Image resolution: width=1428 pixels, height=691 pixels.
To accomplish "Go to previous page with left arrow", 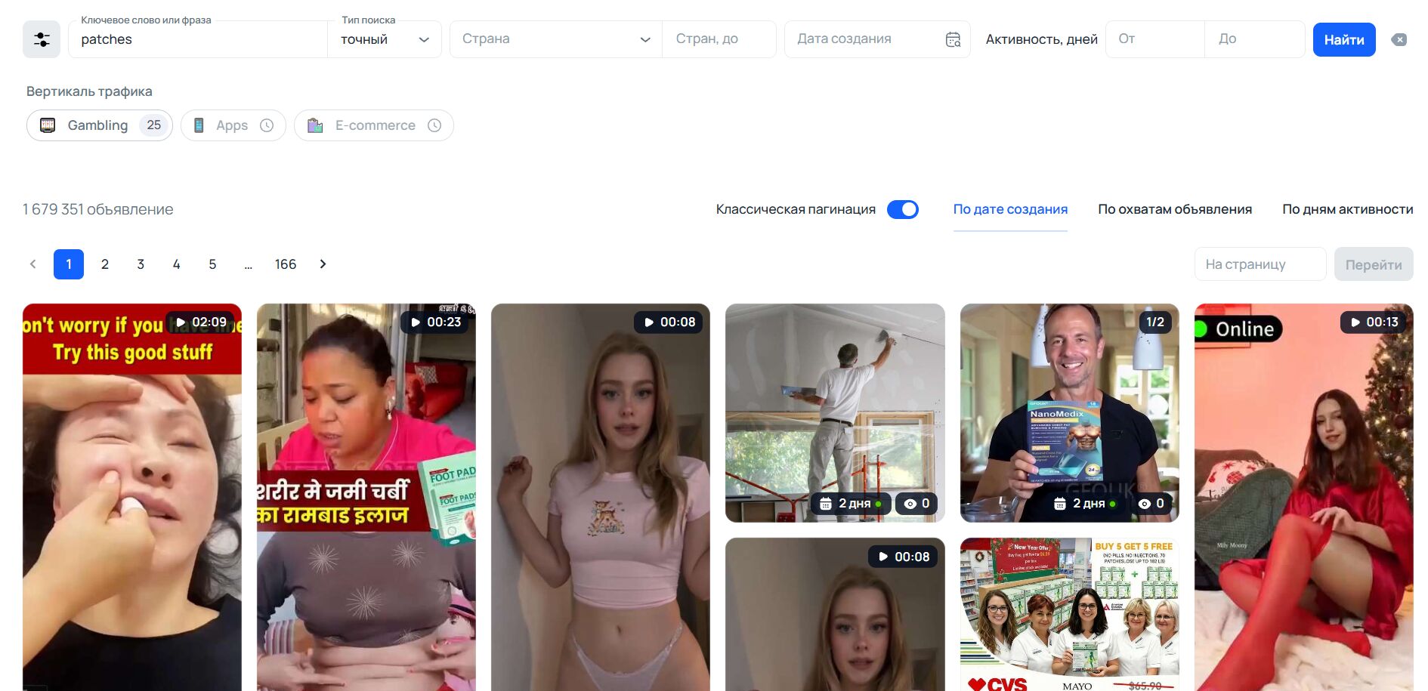I will point(32,264).
